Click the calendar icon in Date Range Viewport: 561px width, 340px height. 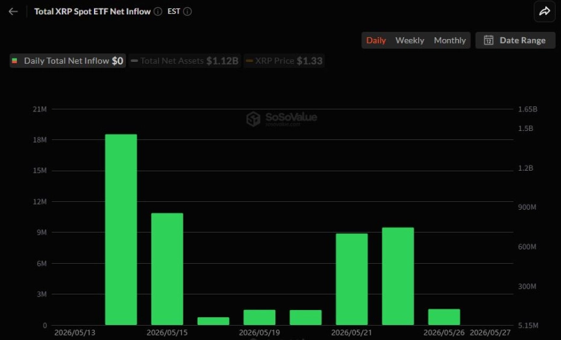489,40
